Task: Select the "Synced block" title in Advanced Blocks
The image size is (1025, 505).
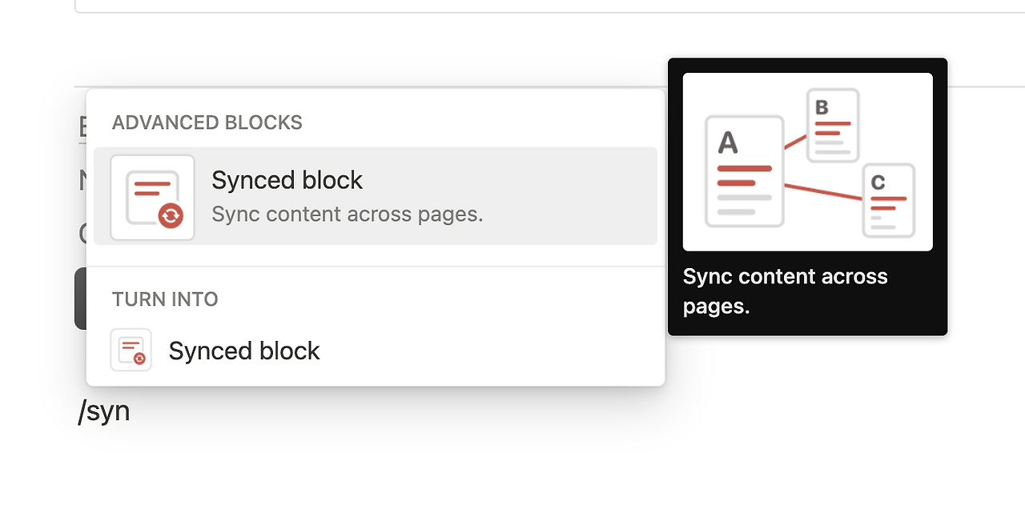Action: (287, 180)
